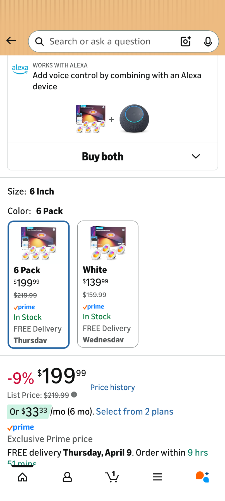Open the shopping cart icon

tap(112, 477)
